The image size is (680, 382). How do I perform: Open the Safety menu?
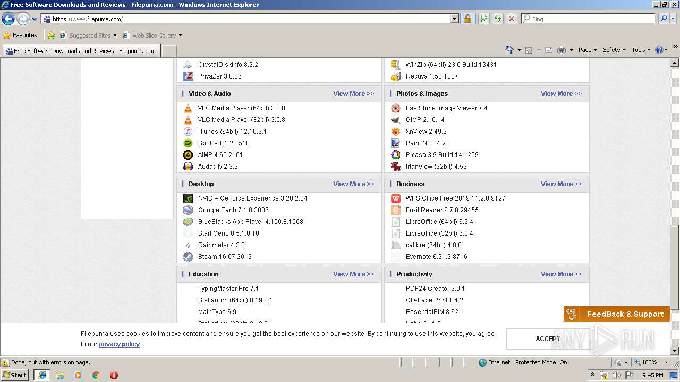614,50
